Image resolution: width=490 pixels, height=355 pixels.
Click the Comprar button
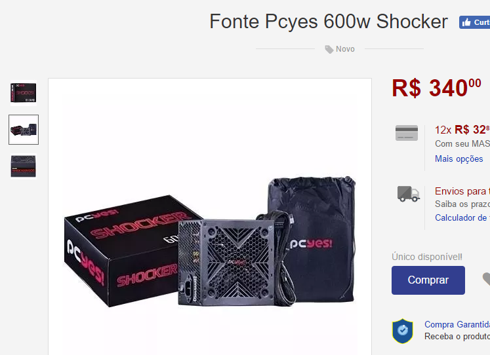point(428,280)
